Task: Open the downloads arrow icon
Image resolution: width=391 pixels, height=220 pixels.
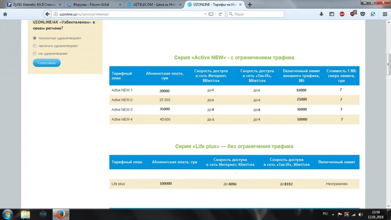Action: point(321,14)
